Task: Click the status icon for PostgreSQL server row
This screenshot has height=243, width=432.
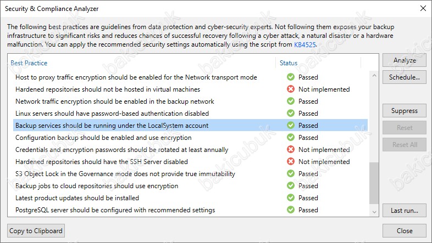Action: click(x=291, y=210)
